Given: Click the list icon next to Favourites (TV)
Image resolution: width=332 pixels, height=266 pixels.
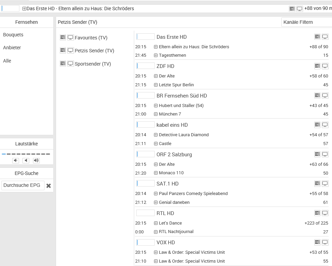Looking at the screenshot, I should pyautogui.click(x=63, y=37).
